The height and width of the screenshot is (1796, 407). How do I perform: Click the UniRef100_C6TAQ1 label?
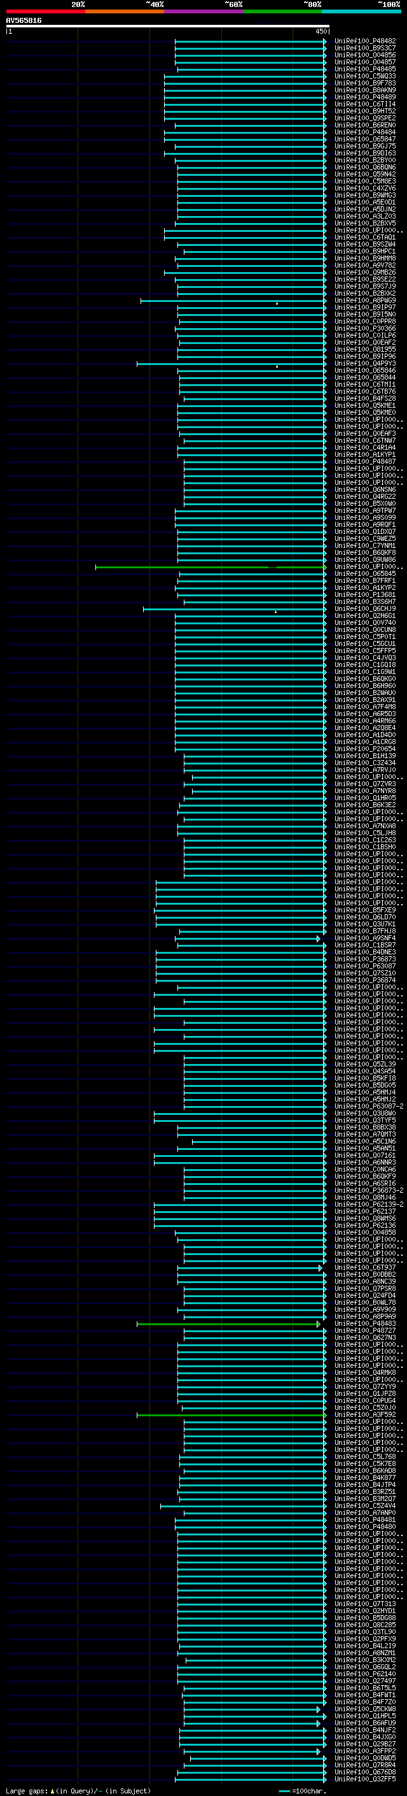click(365, 237)
